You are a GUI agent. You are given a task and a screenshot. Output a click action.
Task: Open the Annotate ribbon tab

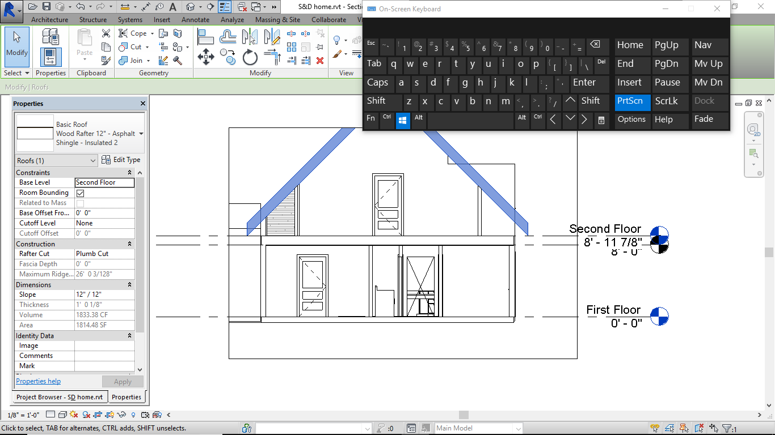(195, 19)
